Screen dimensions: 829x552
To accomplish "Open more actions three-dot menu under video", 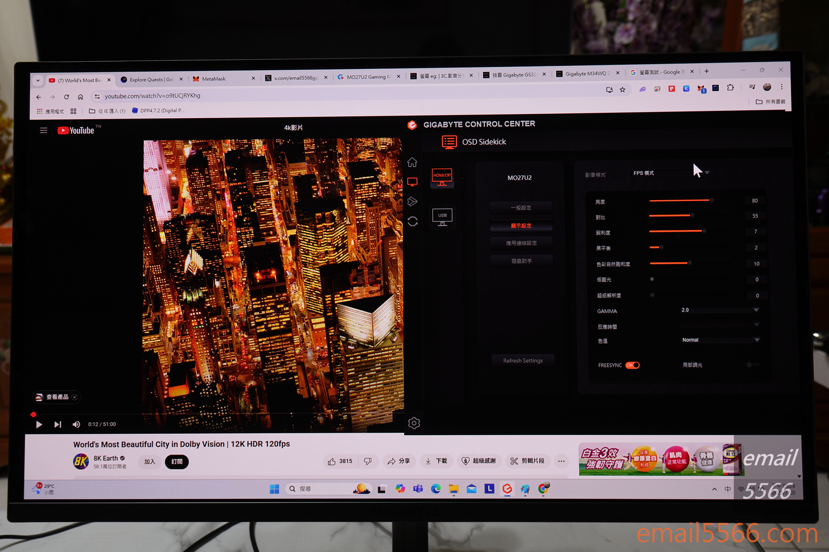I will (x=561, y=461).
